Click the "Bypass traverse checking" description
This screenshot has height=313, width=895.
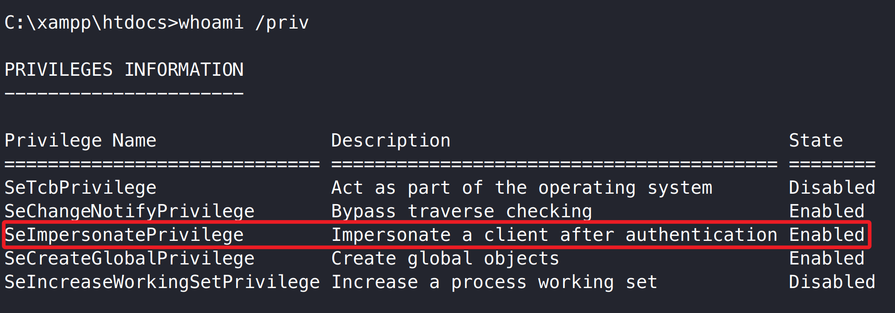click(x=461, y=211)
